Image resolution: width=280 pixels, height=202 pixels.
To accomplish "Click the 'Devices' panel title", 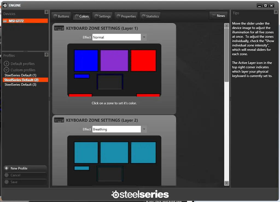I will 9,14.
